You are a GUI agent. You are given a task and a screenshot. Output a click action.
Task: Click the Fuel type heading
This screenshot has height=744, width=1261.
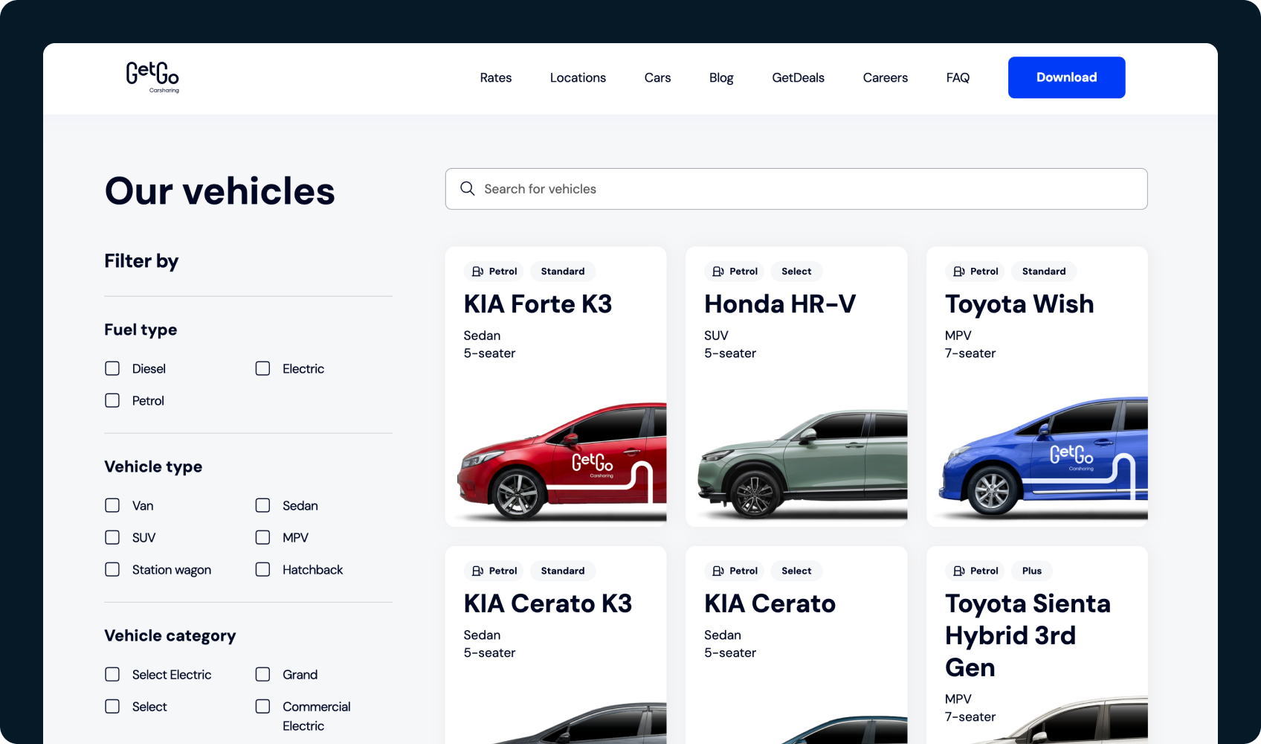(x=141, y=330)
